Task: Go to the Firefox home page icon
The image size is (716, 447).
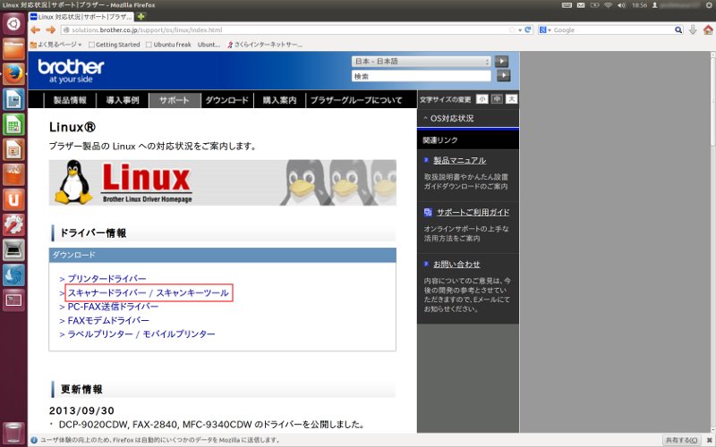Action: point(708,30)
